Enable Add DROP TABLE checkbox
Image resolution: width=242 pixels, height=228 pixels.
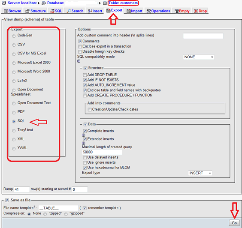pos(85,75)
